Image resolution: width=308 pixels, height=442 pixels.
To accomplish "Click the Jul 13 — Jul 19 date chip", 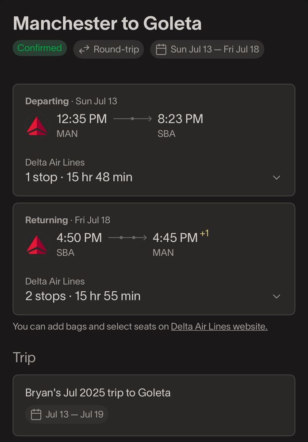I will pyautogui.click(x=67, y=415).
